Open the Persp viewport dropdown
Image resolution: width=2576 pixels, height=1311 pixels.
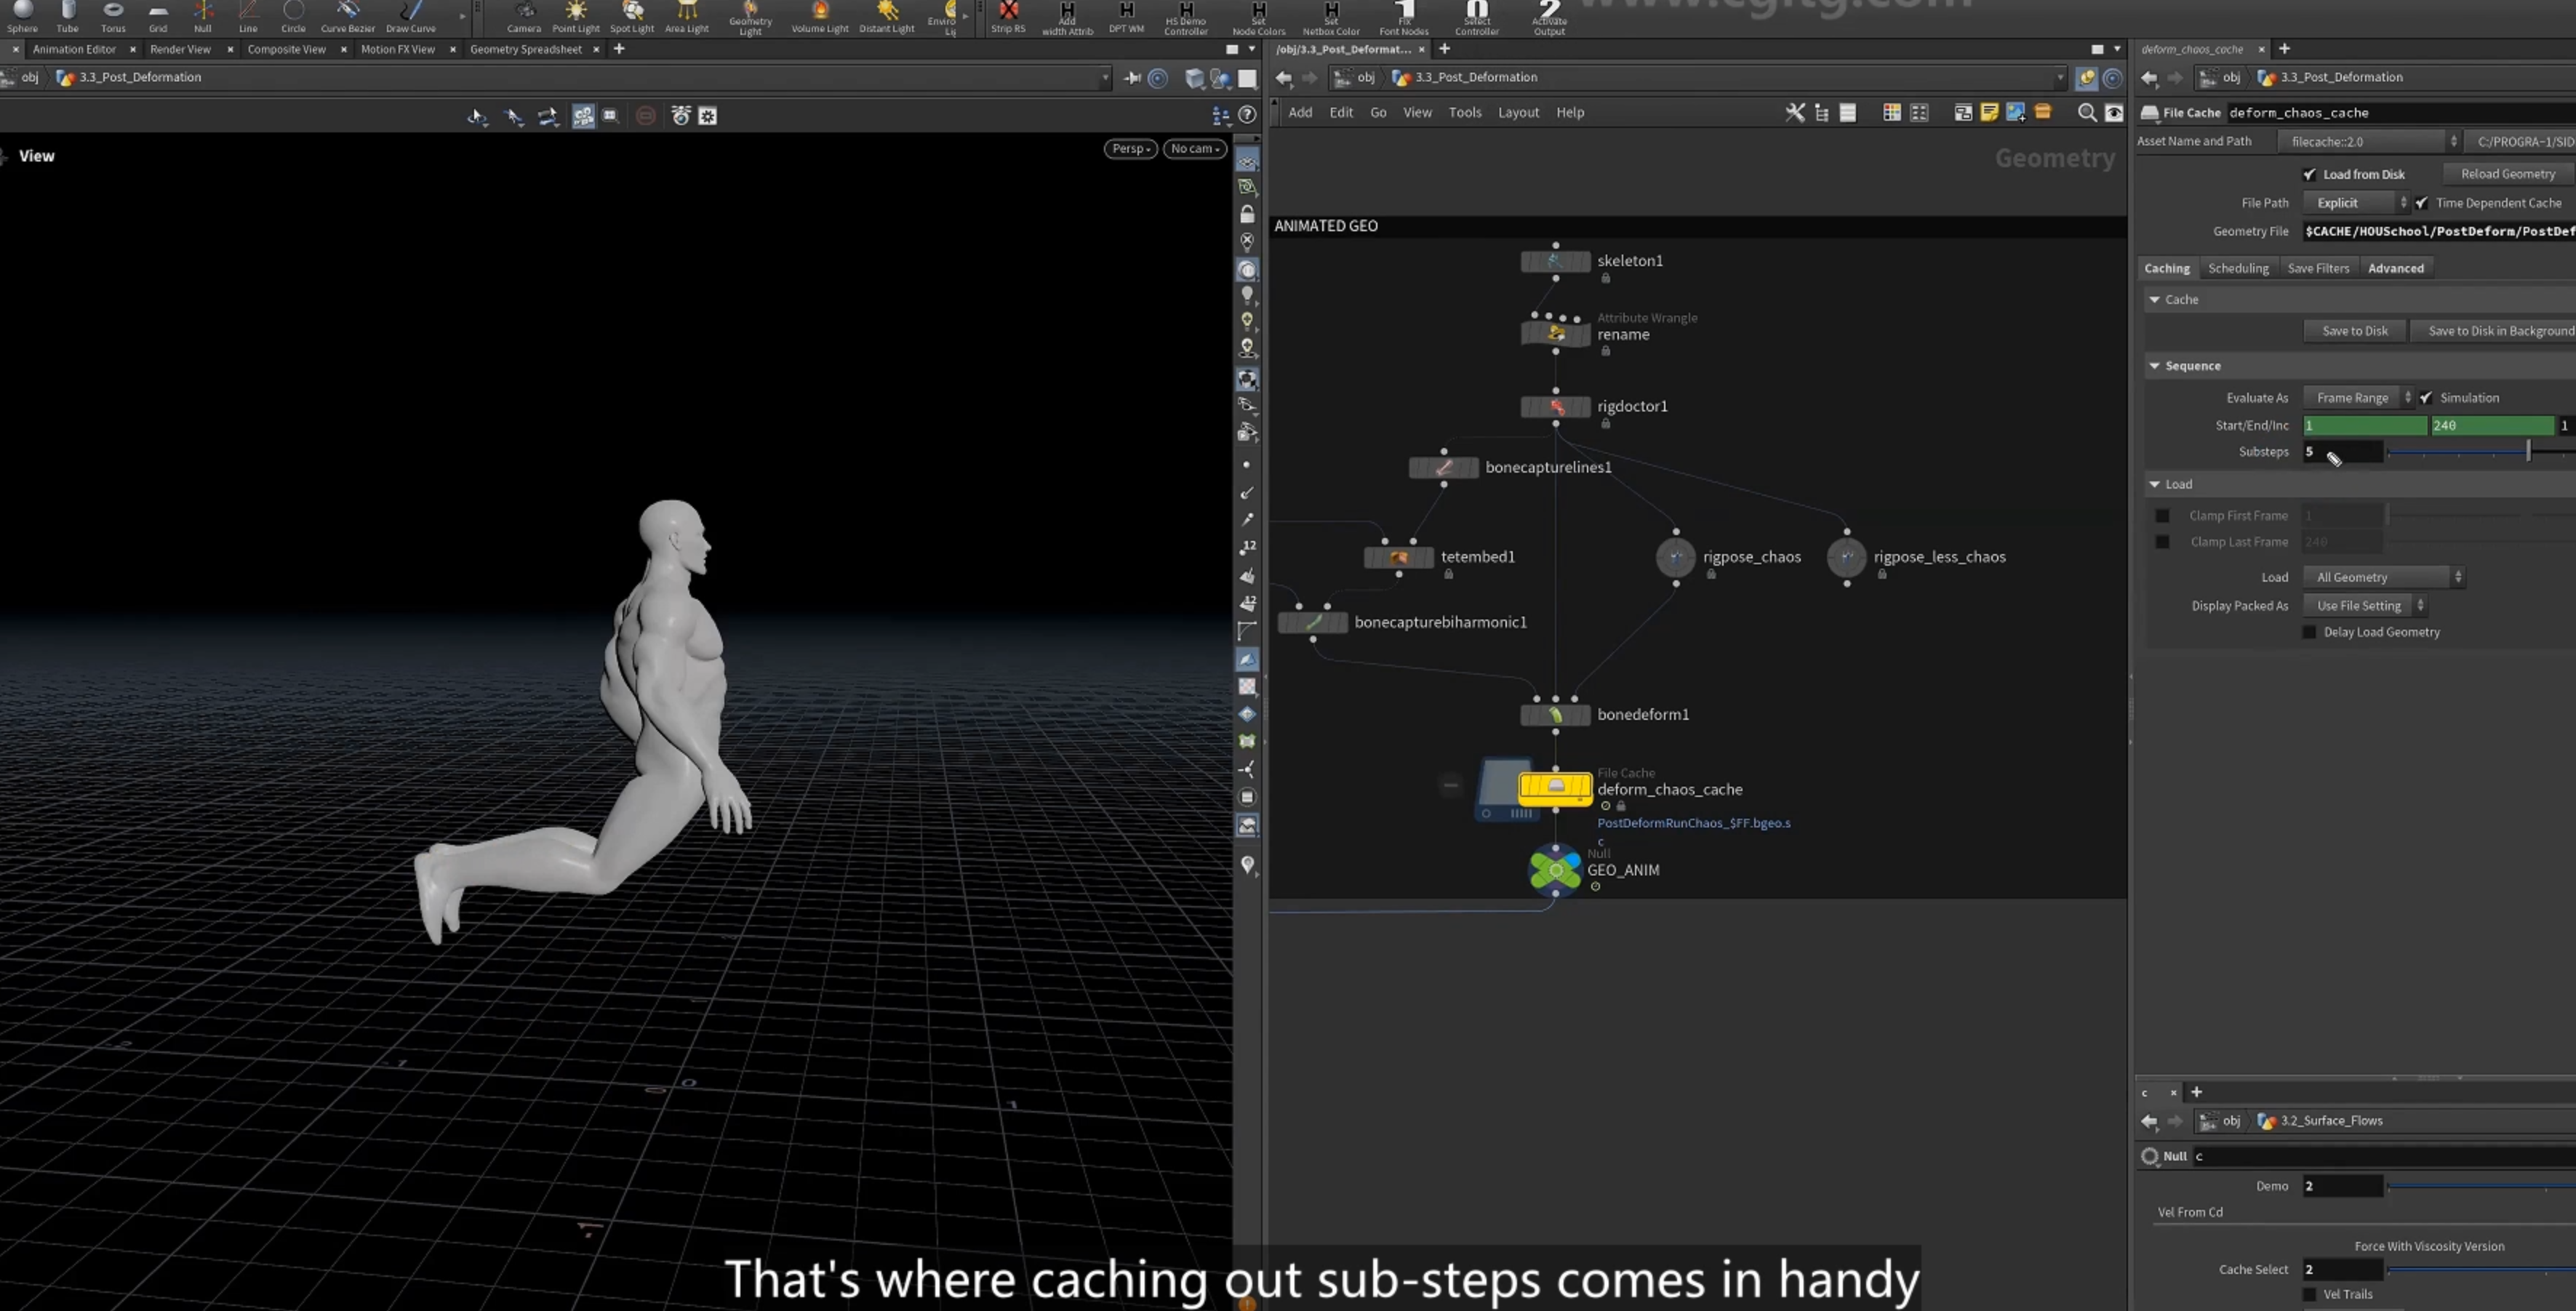[1131, 149]
